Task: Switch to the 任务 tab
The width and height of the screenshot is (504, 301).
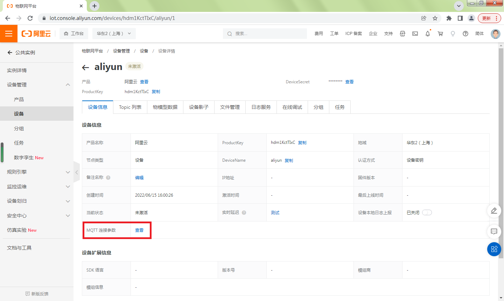Action: (x=340, y=107)
